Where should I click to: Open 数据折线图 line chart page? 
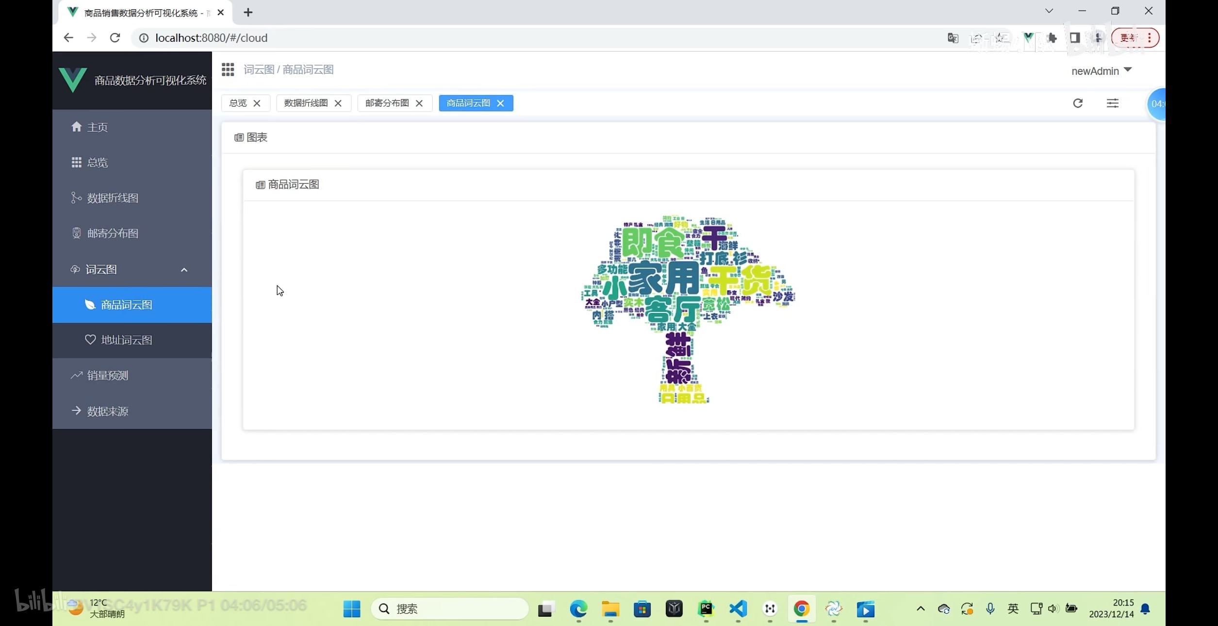point(112,198)
